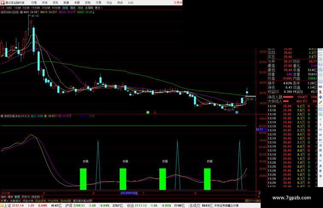
Task: Click the sidebar 60 minute period button
Action: 320,140
